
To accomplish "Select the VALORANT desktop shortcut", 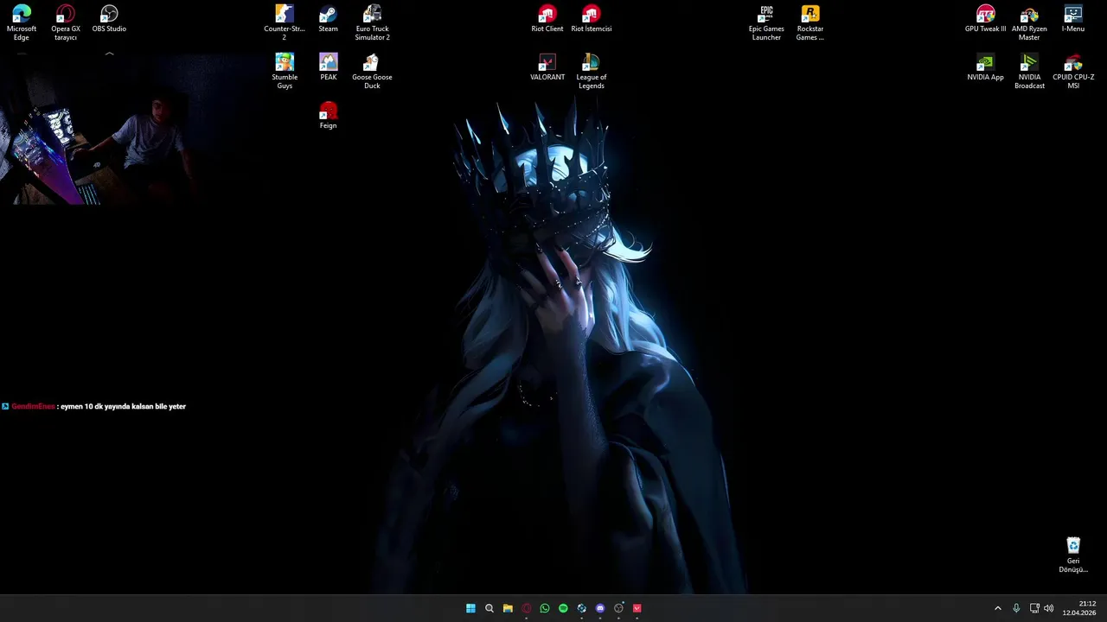I will [547, 67].
